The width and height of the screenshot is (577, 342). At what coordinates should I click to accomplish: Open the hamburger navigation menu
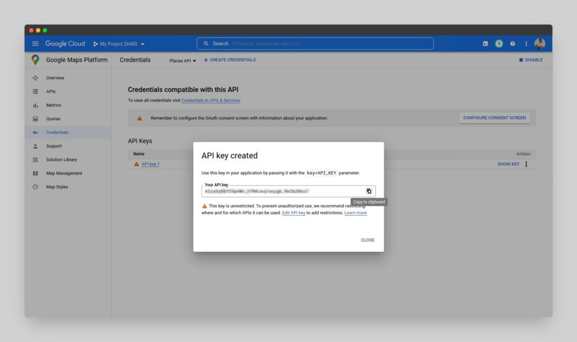click(x=35, y=43)
